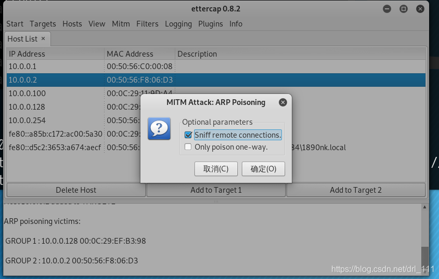The height and width of the screenshot is (279, 439).
Task: Click the log scrollbar up arrow
Action: click(x=424, y=207)
